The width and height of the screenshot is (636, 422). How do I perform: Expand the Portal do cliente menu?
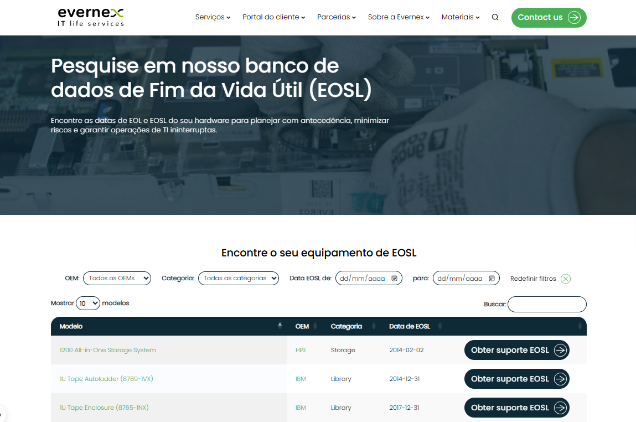[274, 17]
